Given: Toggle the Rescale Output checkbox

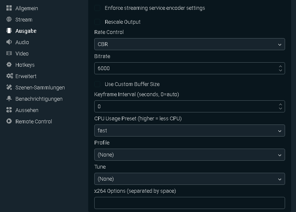Looking at the screenshot, I should click(x=98, y=22).
